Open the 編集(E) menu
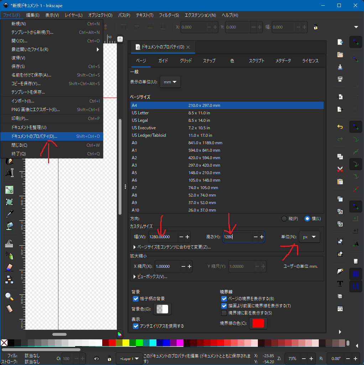The width and height of the screenshot is (364, 365). (x=33, y=15)
